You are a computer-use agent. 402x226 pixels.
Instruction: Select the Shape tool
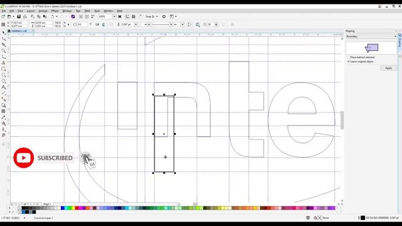tap(4, 39)
